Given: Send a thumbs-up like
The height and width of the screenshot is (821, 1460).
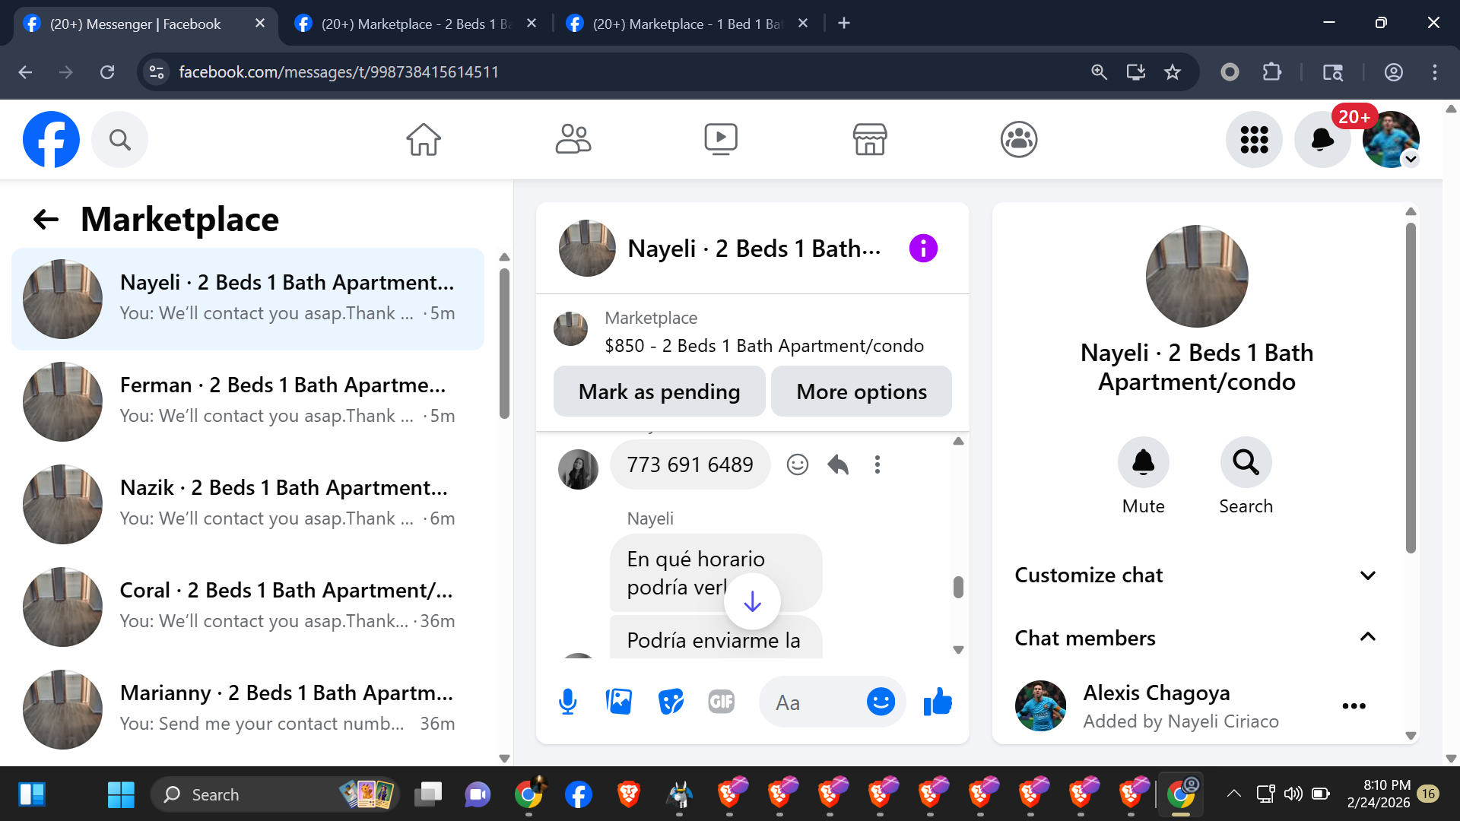Looking at the screenshot, I should point(938,702).
